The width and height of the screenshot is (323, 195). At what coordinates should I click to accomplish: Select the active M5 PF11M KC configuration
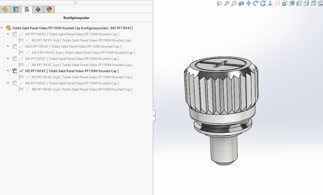(72, 71)
